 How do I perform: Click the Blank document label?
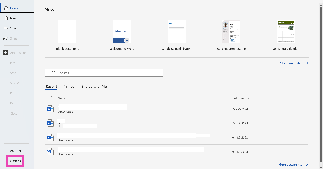point(67,49)
